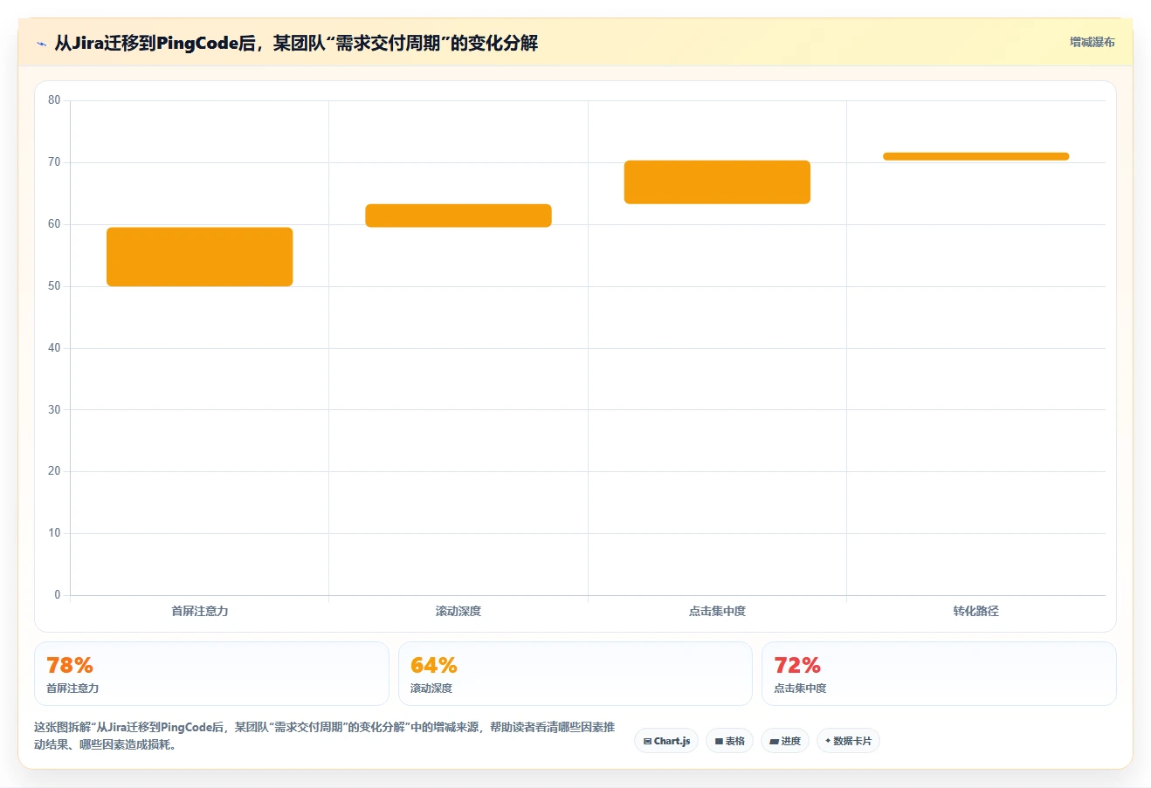Click the thin 转化路径 waterfall bar

click(975, 156)
